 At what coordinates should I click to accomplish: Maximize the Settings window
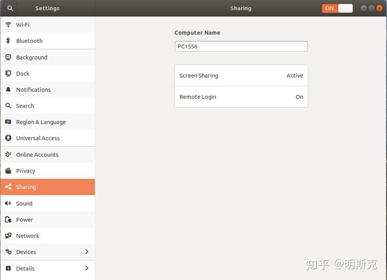pos(371,8)
